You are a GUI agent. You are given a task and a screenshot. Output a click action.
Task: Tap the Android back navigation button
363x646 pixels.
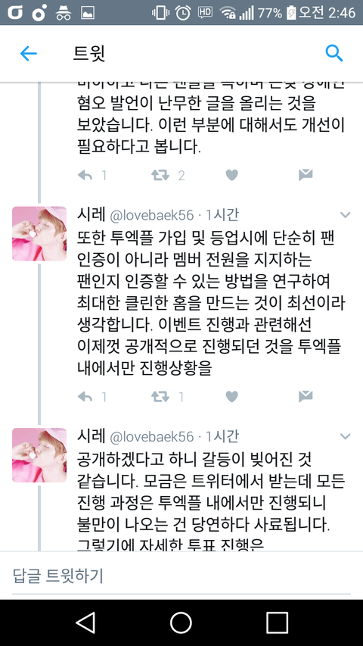point(86,623)
